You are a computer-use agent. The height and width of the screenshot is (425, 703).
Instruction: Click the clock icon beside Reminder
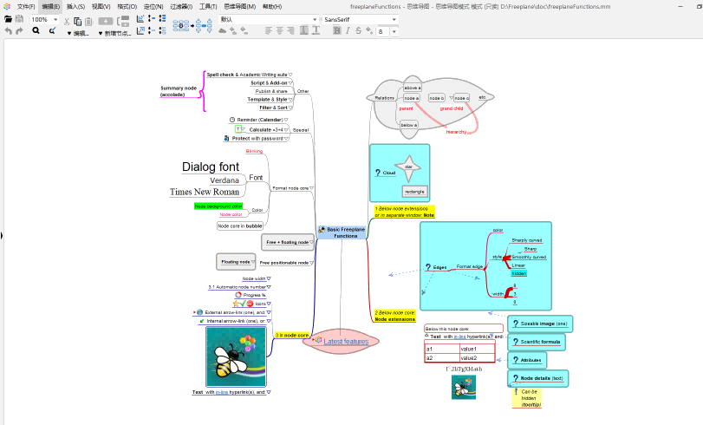[x=232, y=120]
